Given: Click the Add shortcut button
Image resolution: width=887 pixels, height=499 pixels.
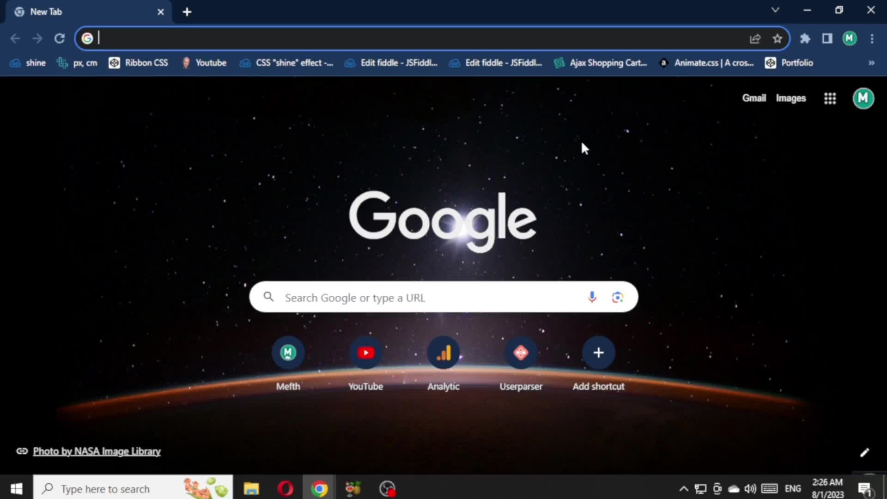Looking at the screenshot, I should 598,353.
